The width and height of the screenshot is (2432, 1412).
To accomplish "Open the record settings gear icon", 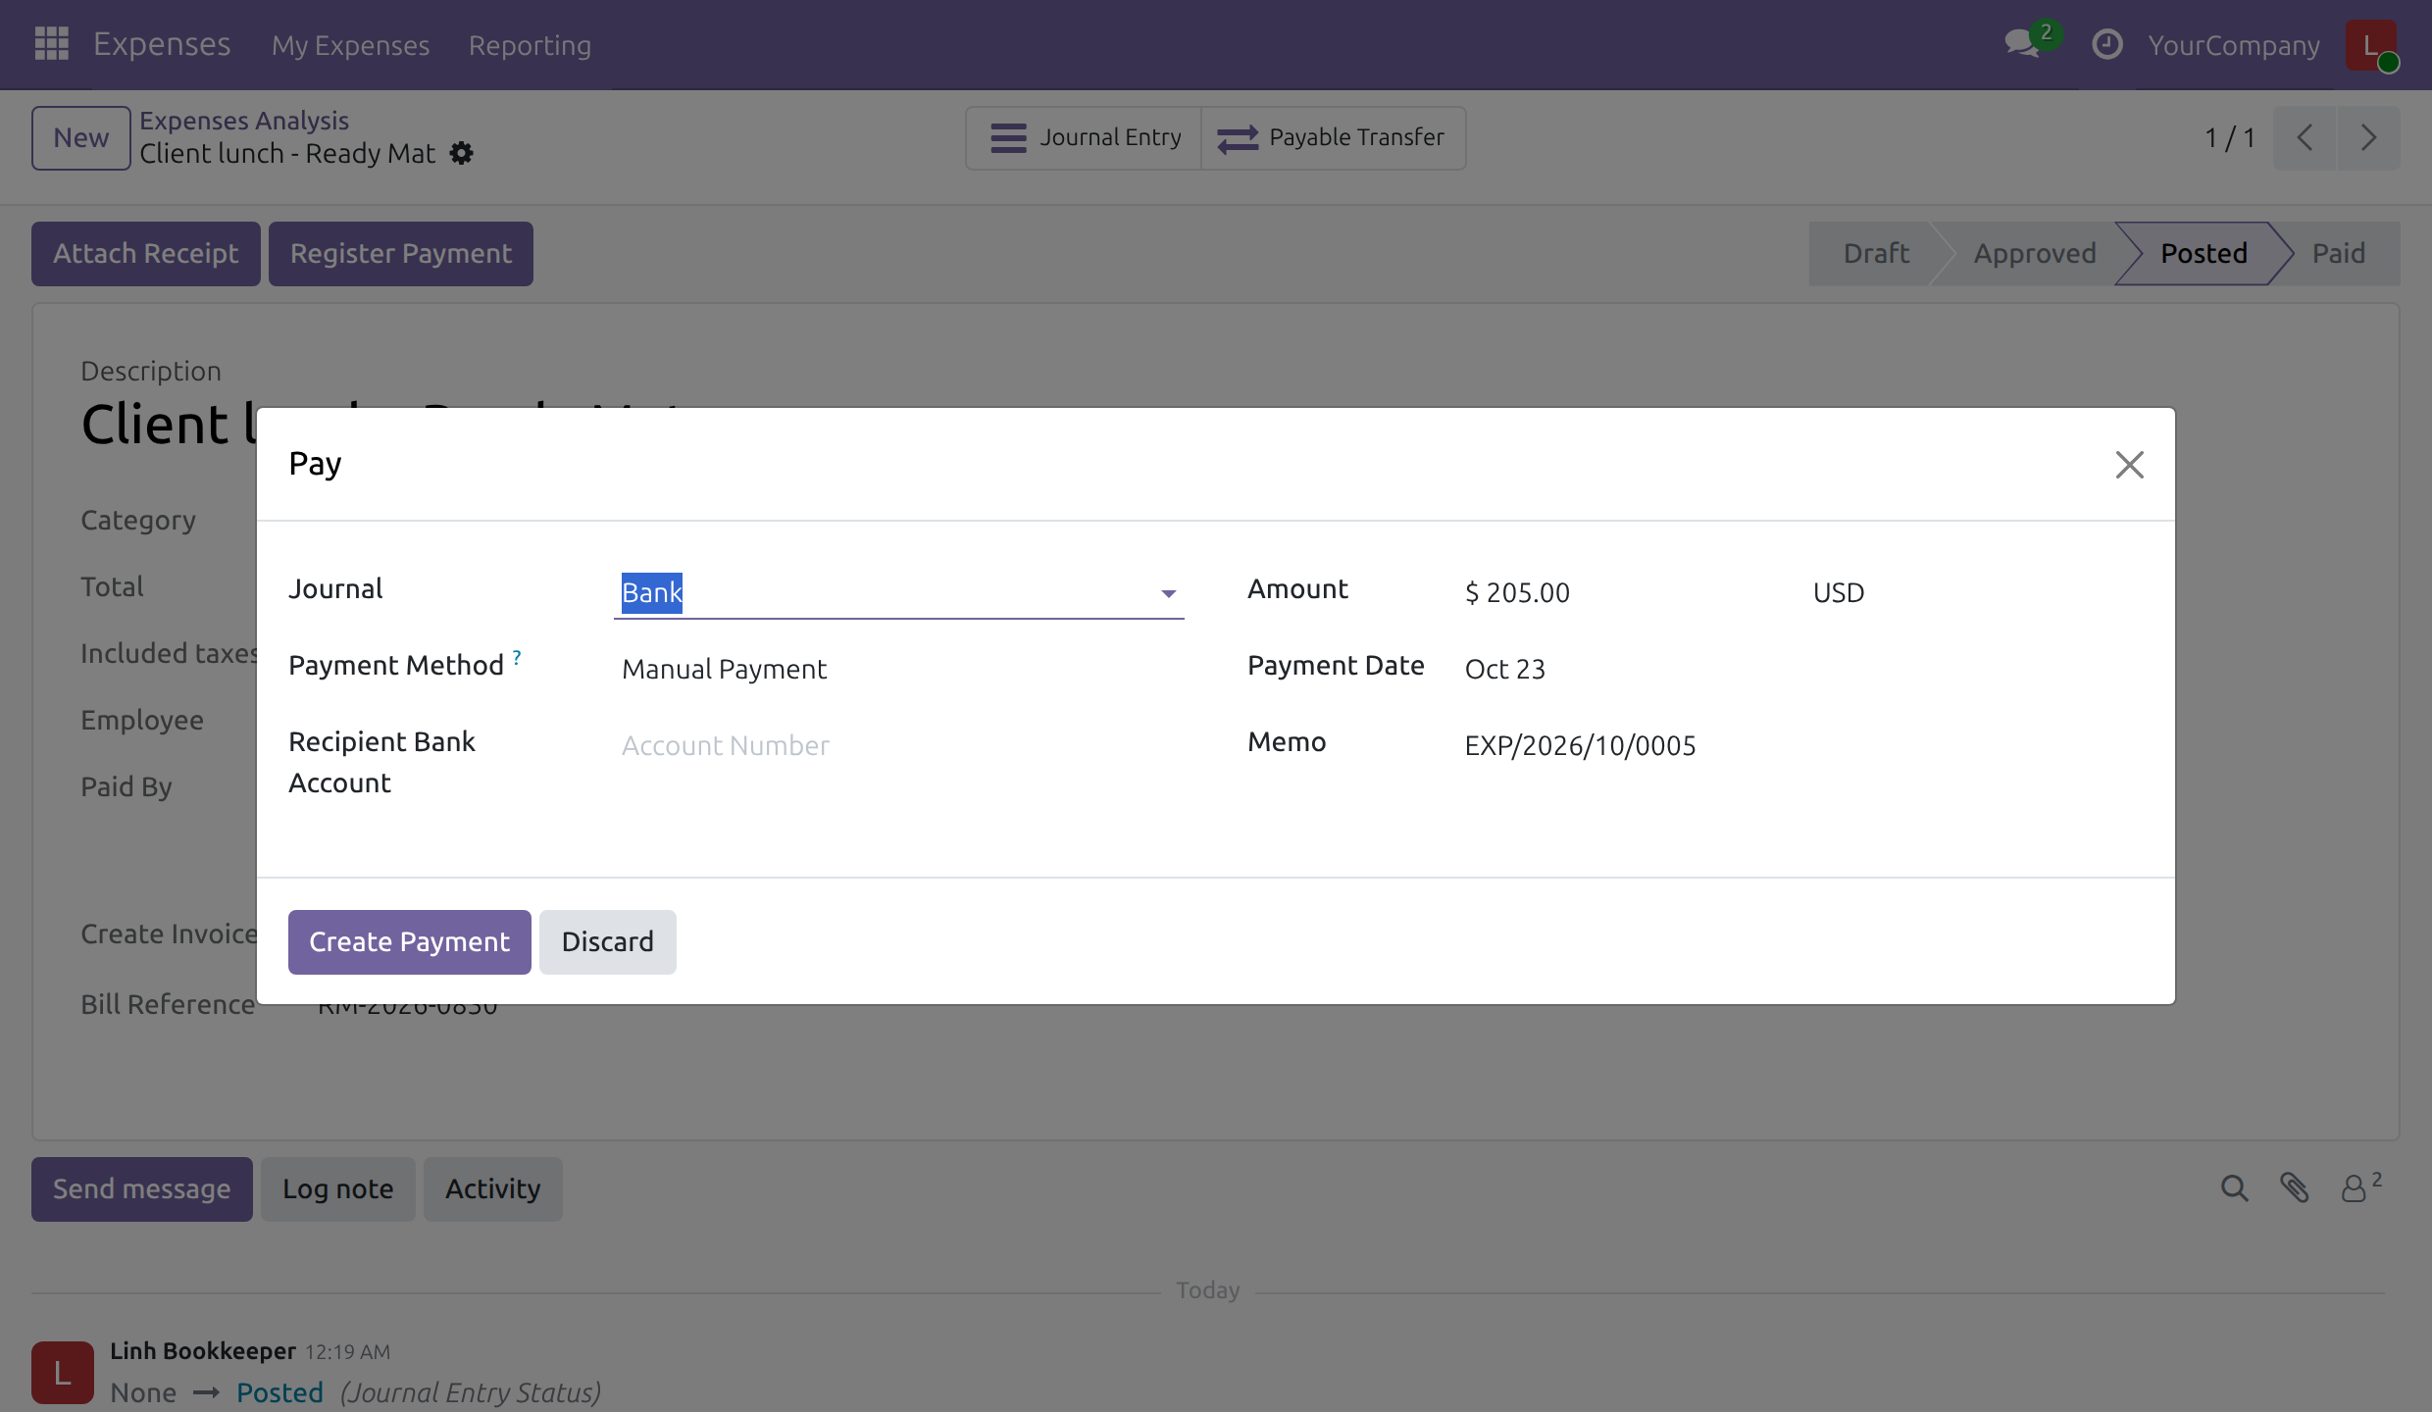I will coord(462,153).
